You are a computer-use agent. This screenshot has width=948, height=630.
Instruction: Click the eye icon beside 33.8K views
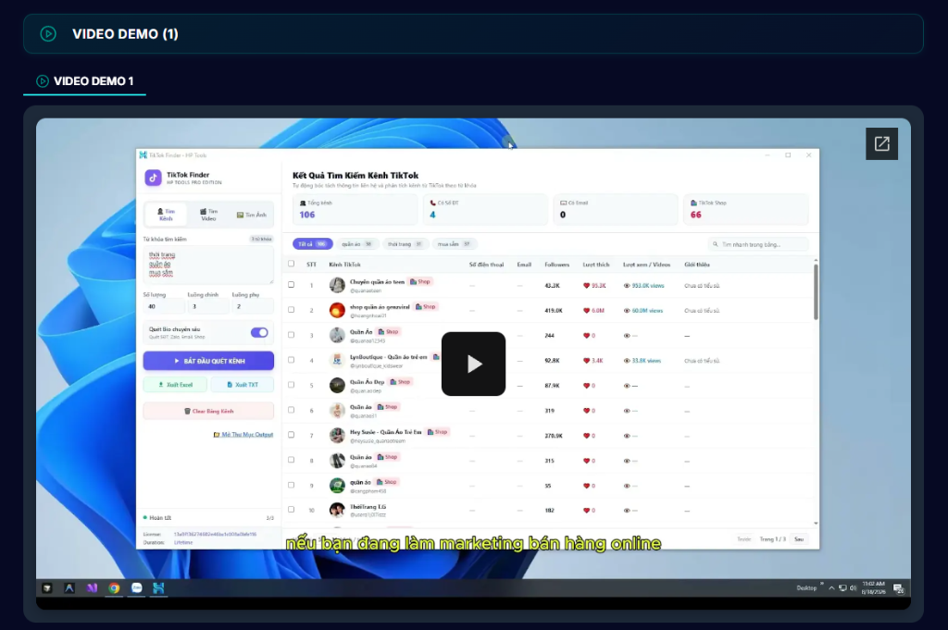coord(627,361)
